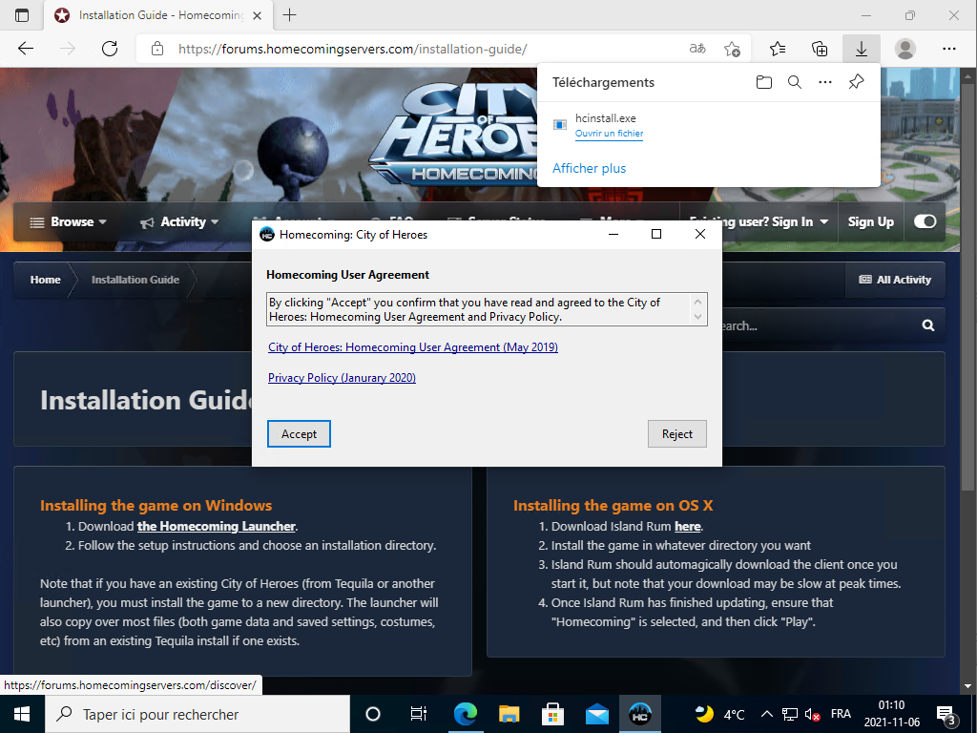Expand the Activity menu
The height and width of the screenshot is (733, 977).
click(x=179, y=221)
